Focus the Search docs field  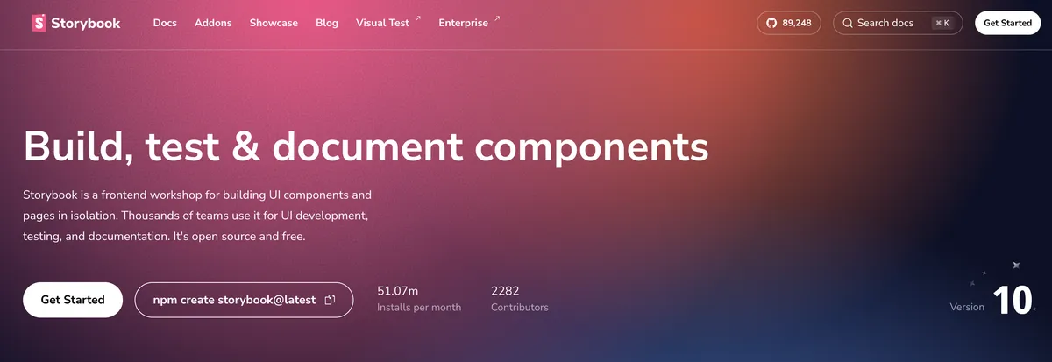[885, 23]
